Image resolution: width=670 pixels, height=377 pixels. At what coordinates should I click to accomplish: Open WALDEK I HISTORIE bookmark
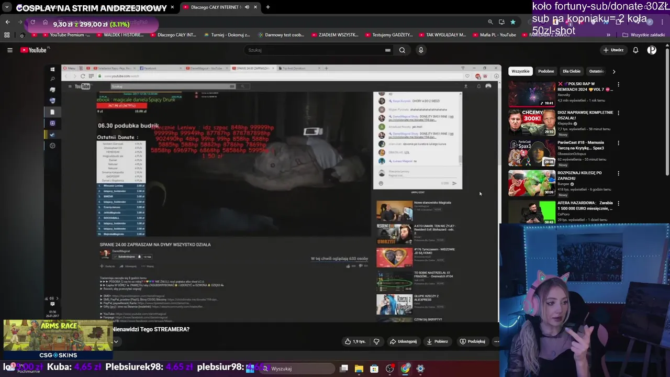pyautogui.click(x=119, y=35)
